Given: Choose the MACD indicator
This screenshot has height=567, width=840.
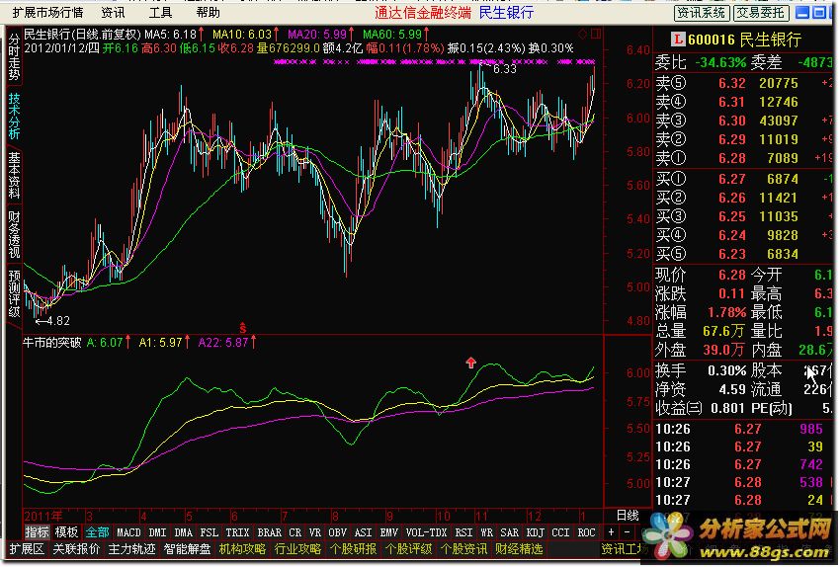Looking at the screenshot, I should point(128,532).
